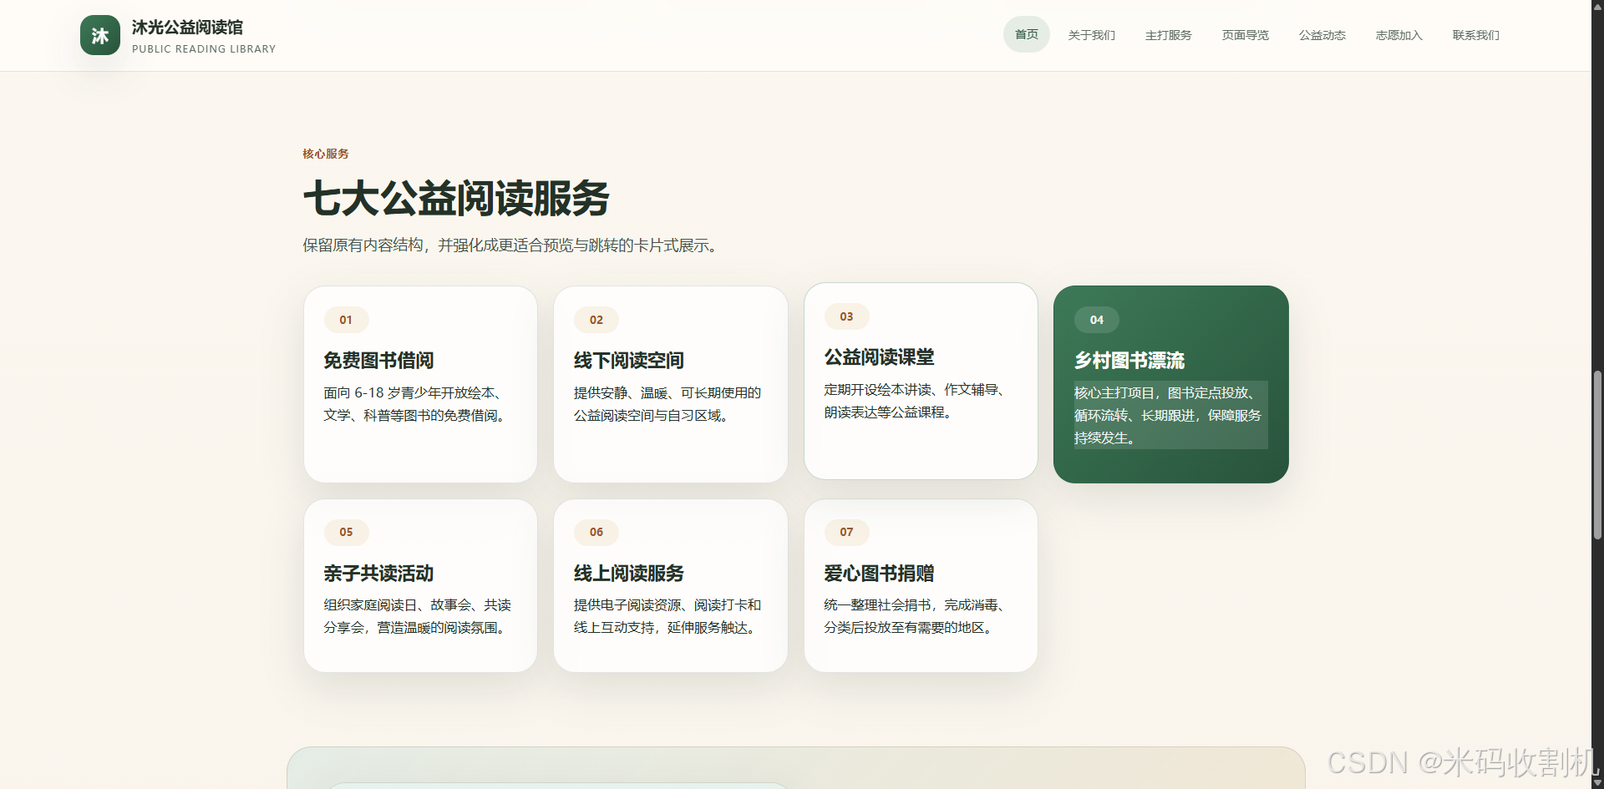Image resolution: width=1604 pixels, height=789 pixels.
Task: Click the description starting 提供电子阅读资源
Action: (667, 616)
